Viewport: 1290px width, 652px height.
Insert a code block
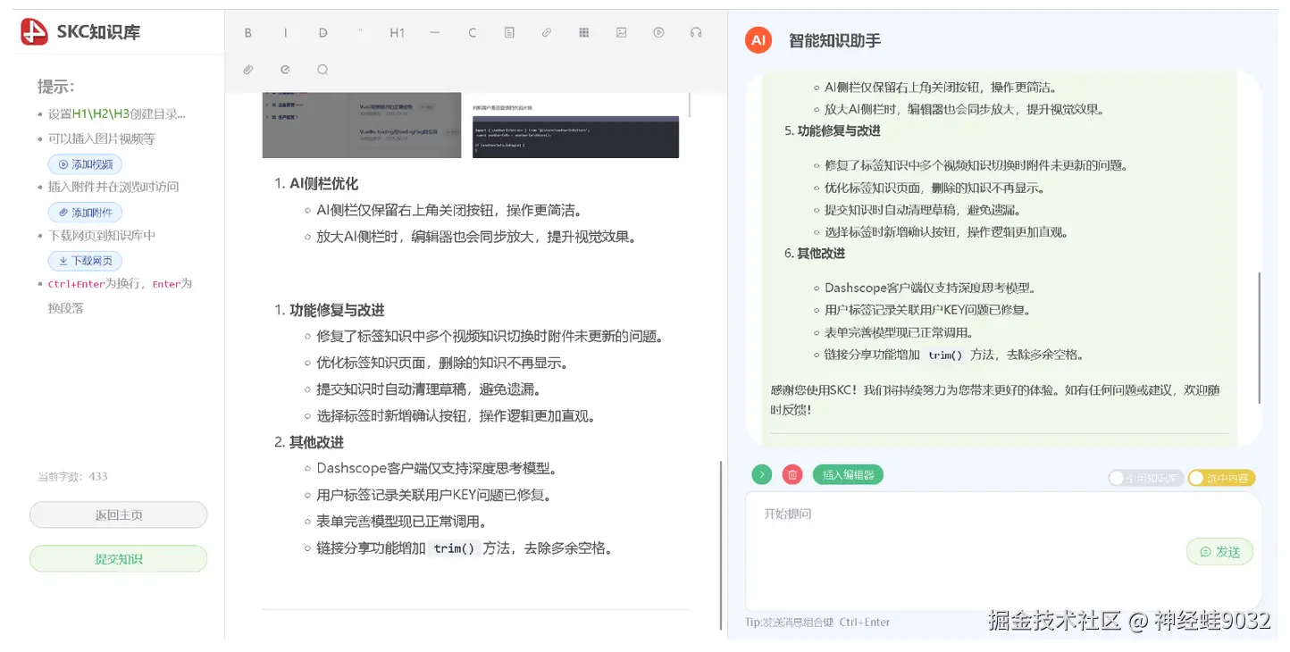point(472,32)
